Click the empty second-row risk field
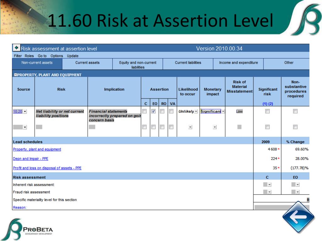This screenshot has width=322, height=241. (x=39, y=127)
